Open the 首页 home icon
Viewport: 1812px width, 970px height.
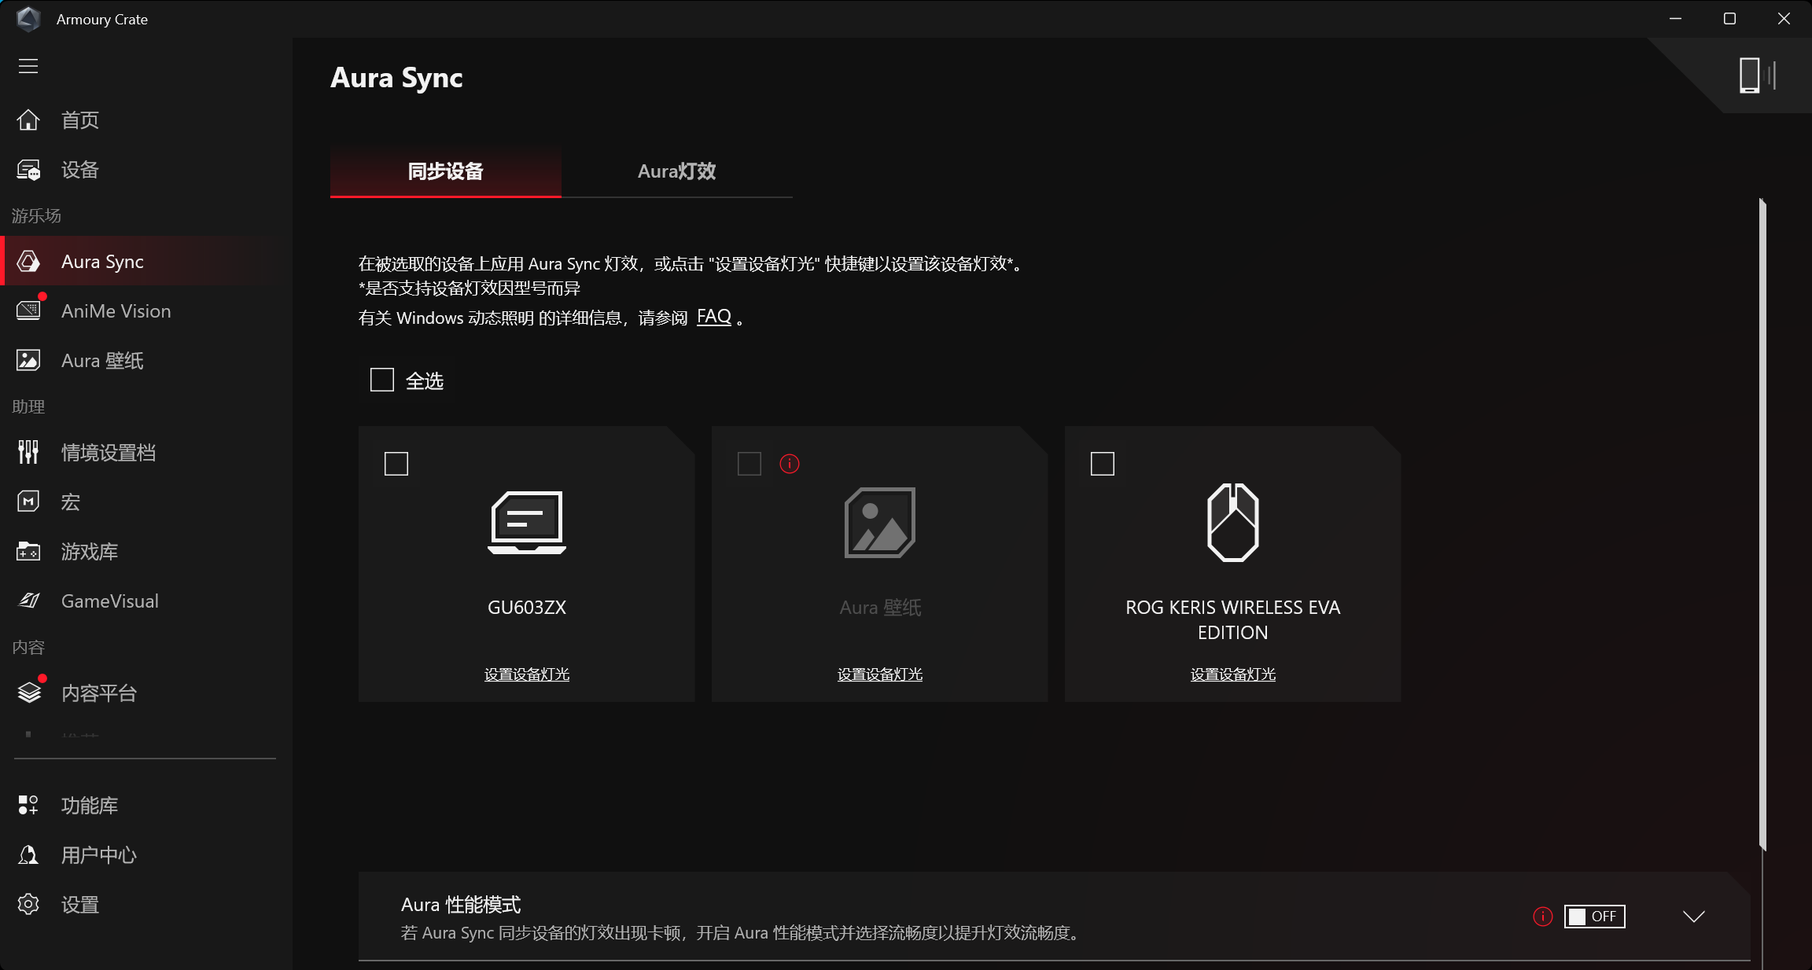click(28, 119)
